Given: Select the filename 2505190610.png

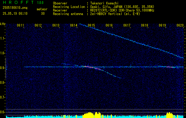Looking at the screenshot, I should click(x=15, y=8).
